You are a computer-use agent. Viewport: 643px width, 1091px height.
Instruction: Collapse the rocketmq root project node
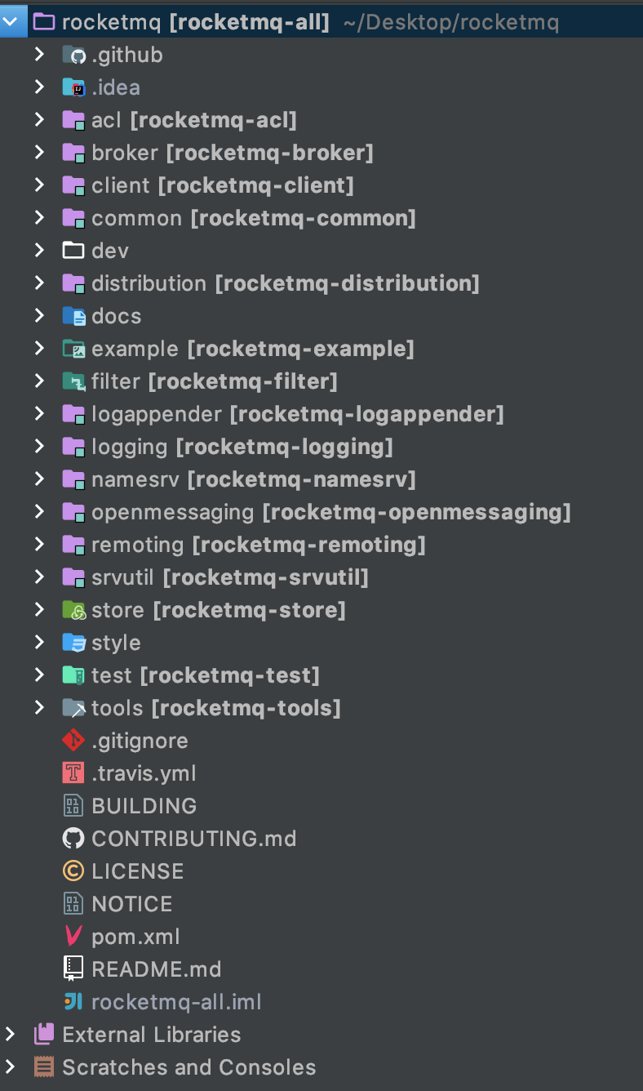click(10, 22)
